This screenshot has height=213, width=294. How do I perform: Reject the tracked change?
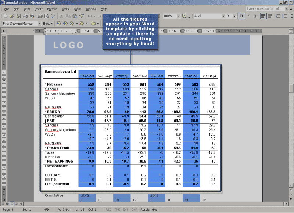click(x=82, y=24)
